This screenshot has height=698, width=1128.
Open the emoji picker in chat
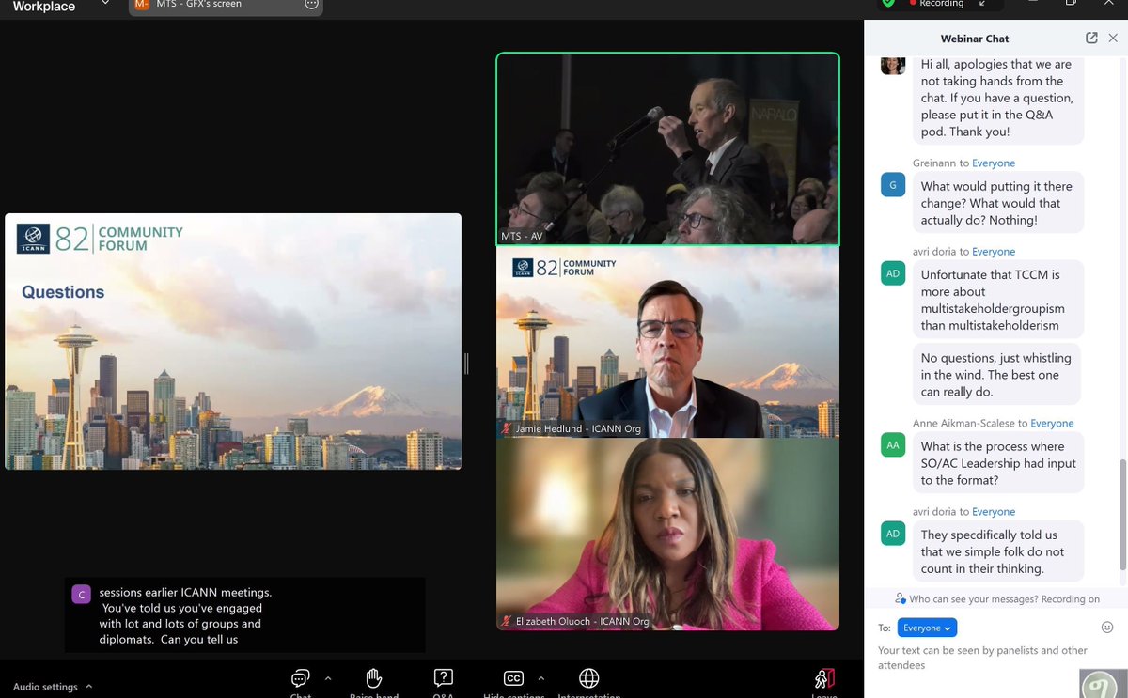1107,628
